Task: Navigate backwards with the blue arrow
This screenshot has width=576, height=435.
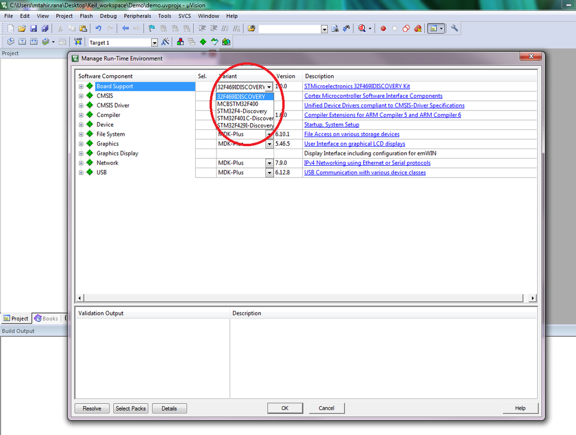Action: point(125,28)
